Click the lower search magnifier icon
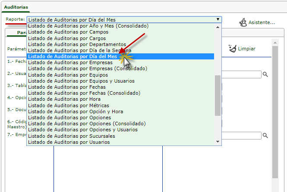This screenshot has height=192, width=287. pos(265,136)
